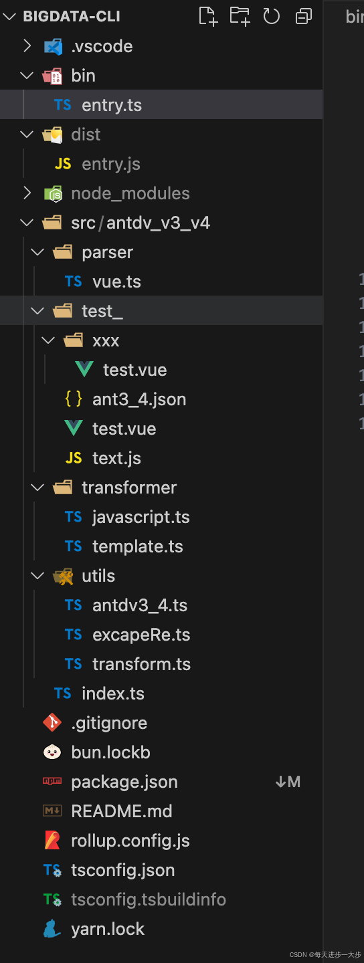Click the New Folder icon in explorer header

(x=240, y=16)
